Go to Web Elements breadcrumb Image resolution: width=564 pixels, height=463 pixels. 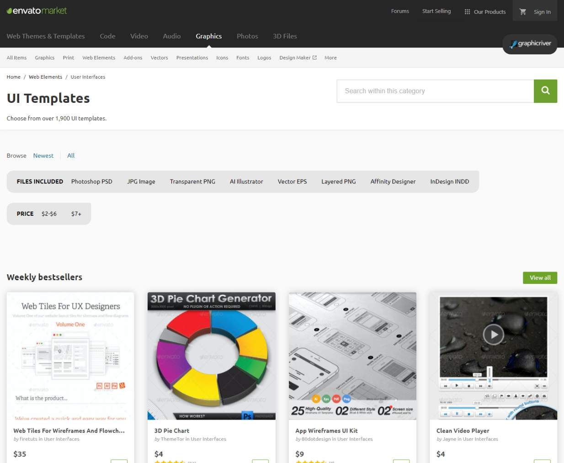coord(45,77)
